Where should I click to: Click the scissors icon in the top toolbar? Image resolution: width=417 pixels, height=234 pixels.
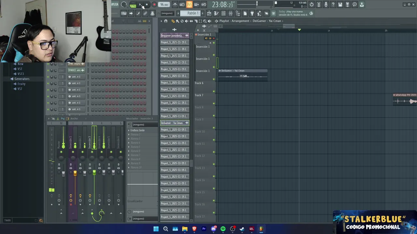click(319, 5)
